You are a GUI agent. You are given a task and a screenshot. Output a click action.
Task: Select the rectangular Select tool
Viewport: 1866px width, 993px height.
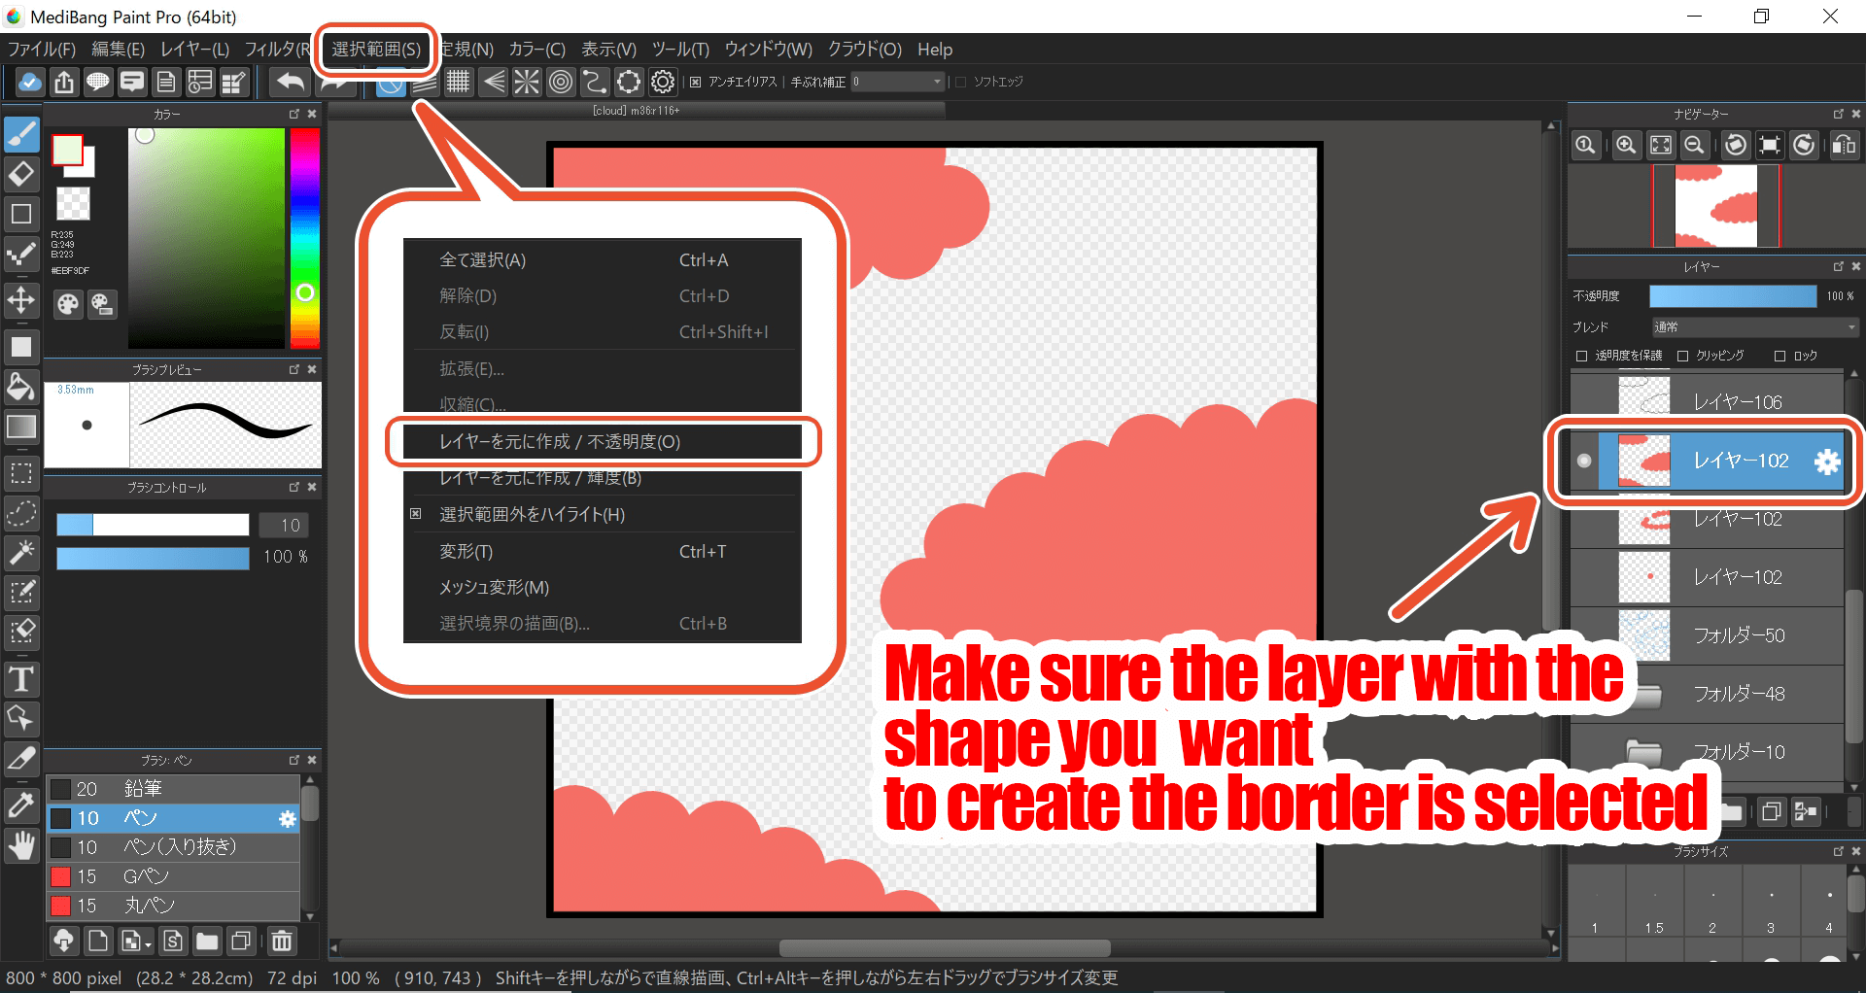coord(21,473)
